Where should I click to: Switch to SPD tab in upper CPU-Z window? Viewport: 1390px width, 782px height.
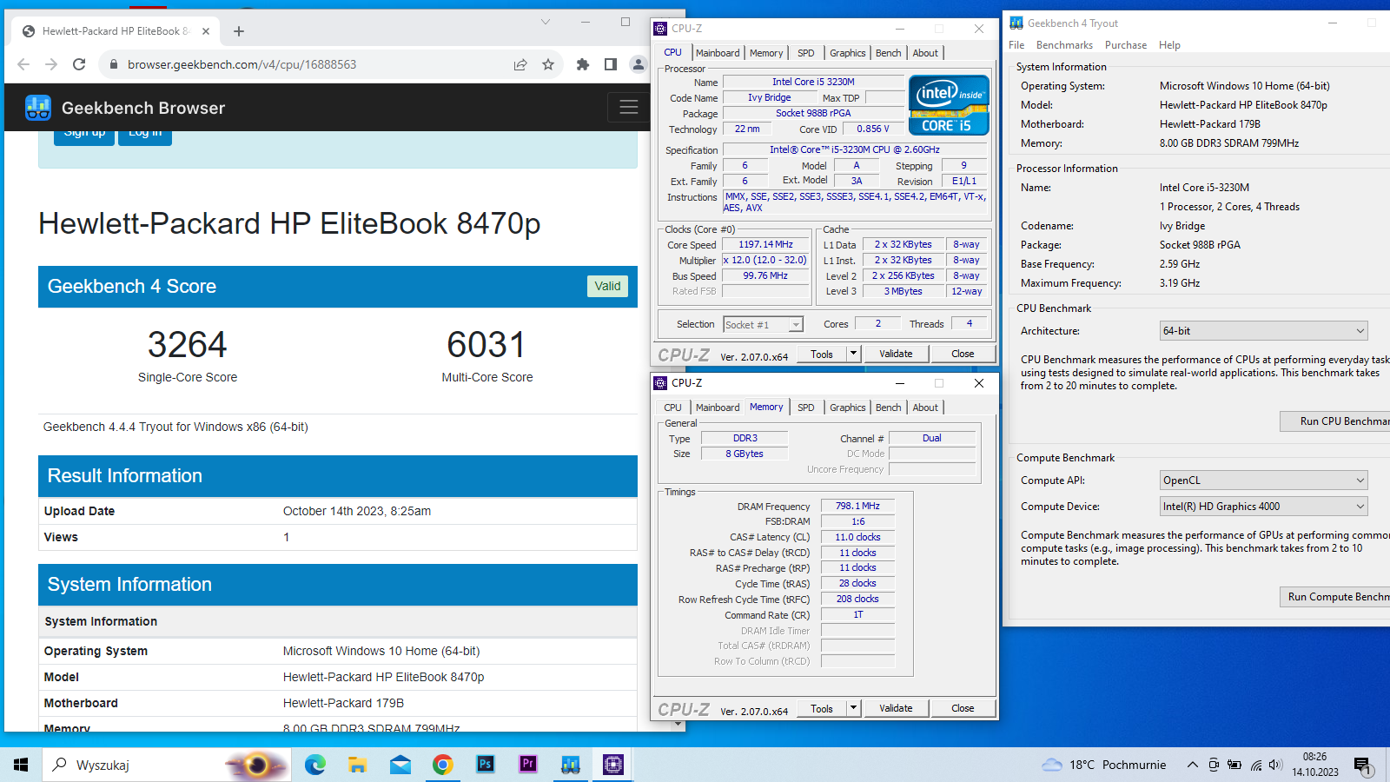[x=806, y=53]
